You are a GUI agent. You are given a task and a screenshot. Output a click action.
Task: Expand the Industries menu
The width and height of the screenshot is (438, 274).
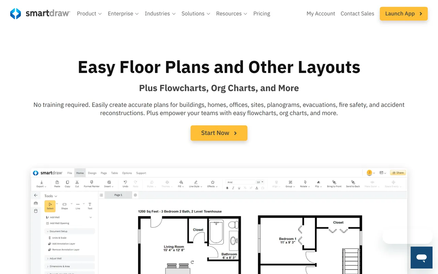(x=160, y=14)
